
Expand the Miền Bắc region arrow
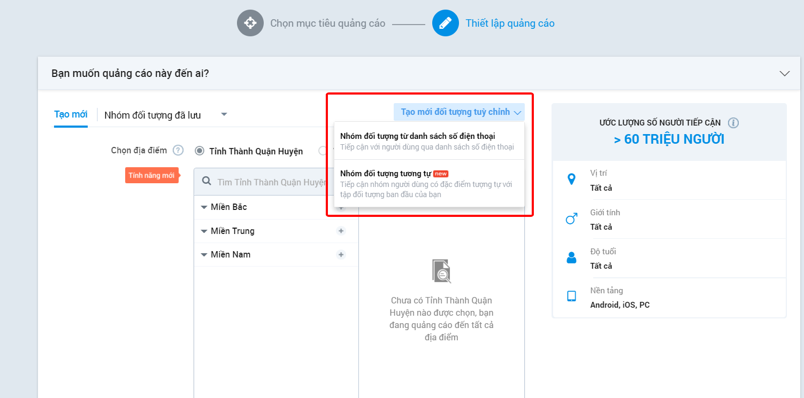click(x=204, y=207)
